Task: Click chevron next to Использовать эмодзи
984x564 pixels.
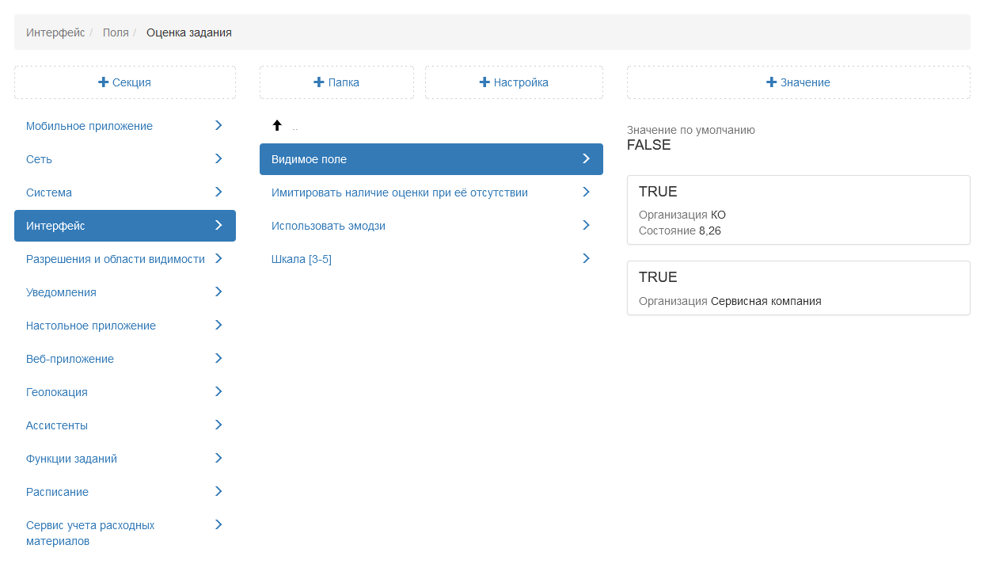Action: tap(586, 225)
